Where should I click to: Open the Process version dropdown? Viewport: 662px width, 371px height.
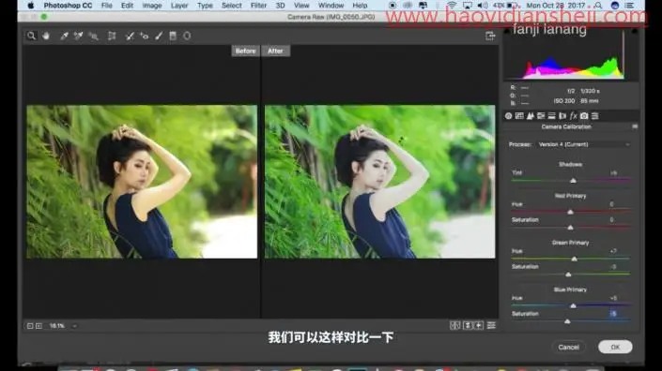click(x=583, y=144)
